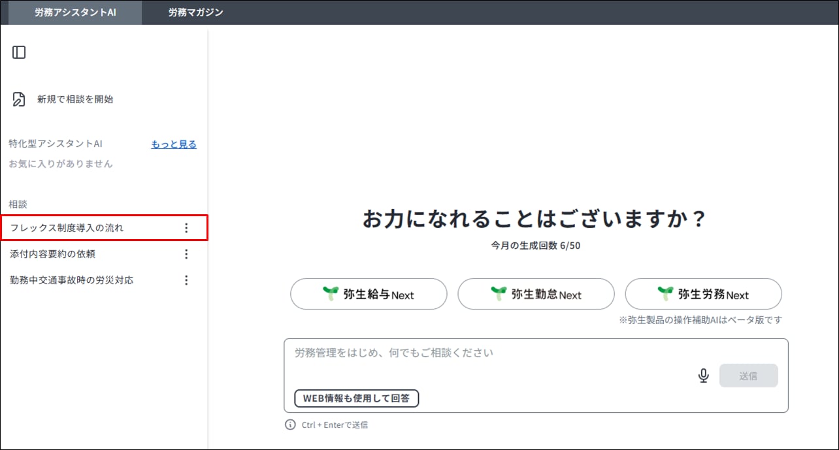
Task: Open the フレックス制度導入の流れ consultation
Action: [67, 228]
